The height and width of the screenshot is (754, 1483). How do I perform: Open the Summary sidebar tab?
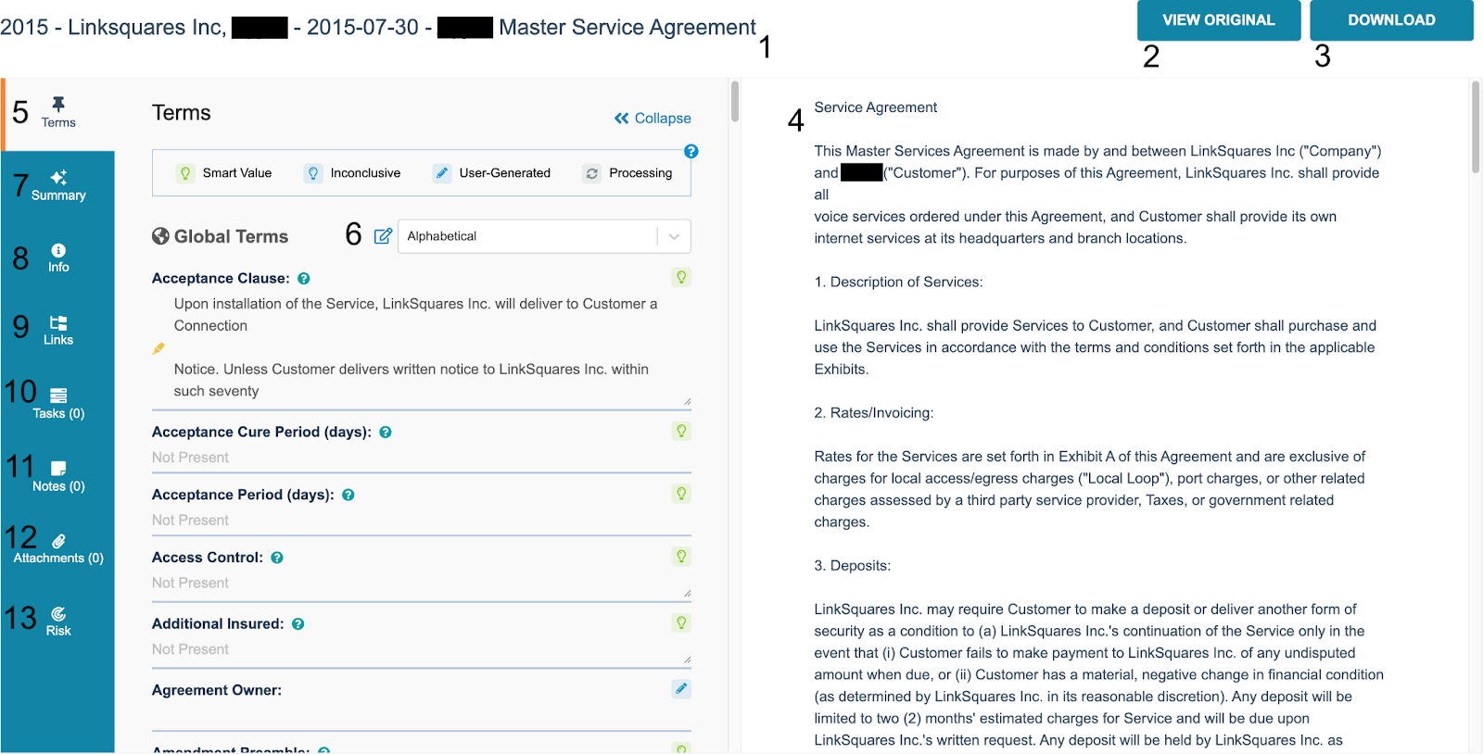click(58, 185)
